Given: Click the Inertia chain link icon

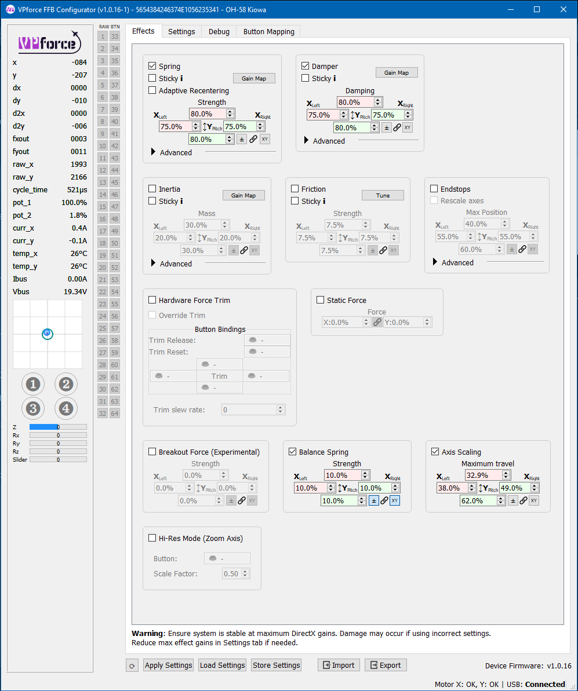Looking at the screenshot, I should 243,250.
